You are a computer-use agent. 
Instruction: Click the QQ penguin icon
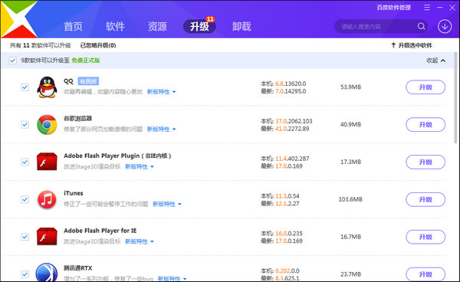pyautogui.click(x=47, y=87)
